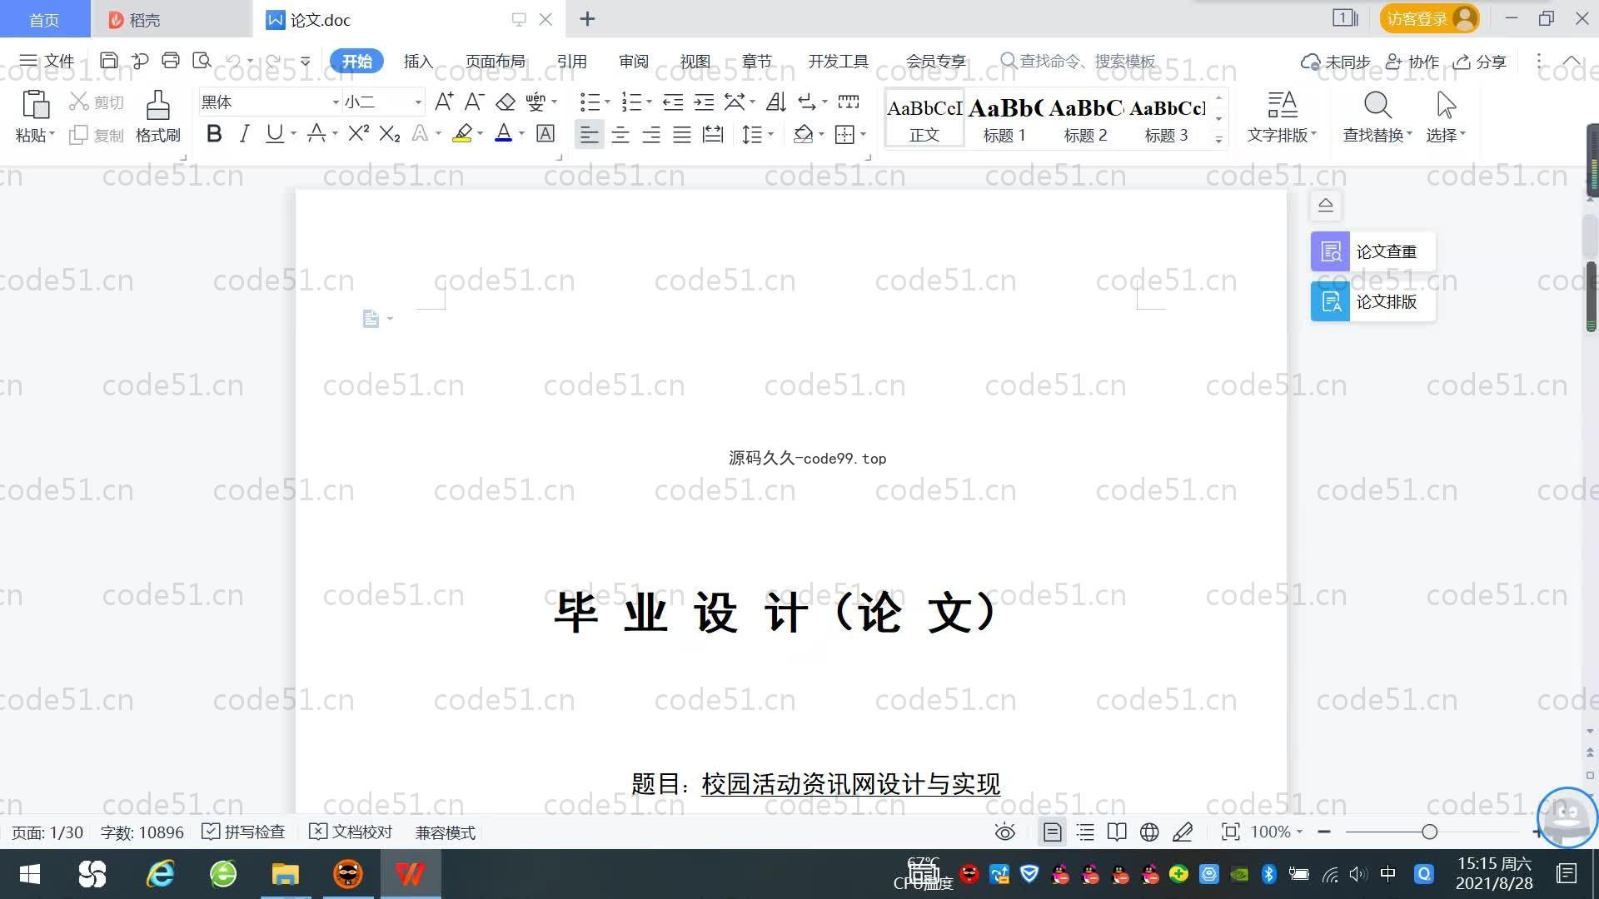The width and height of the screenshot is (1599, 899).
Task: Expand the numbered list options arrow
Action: point(649,102)
